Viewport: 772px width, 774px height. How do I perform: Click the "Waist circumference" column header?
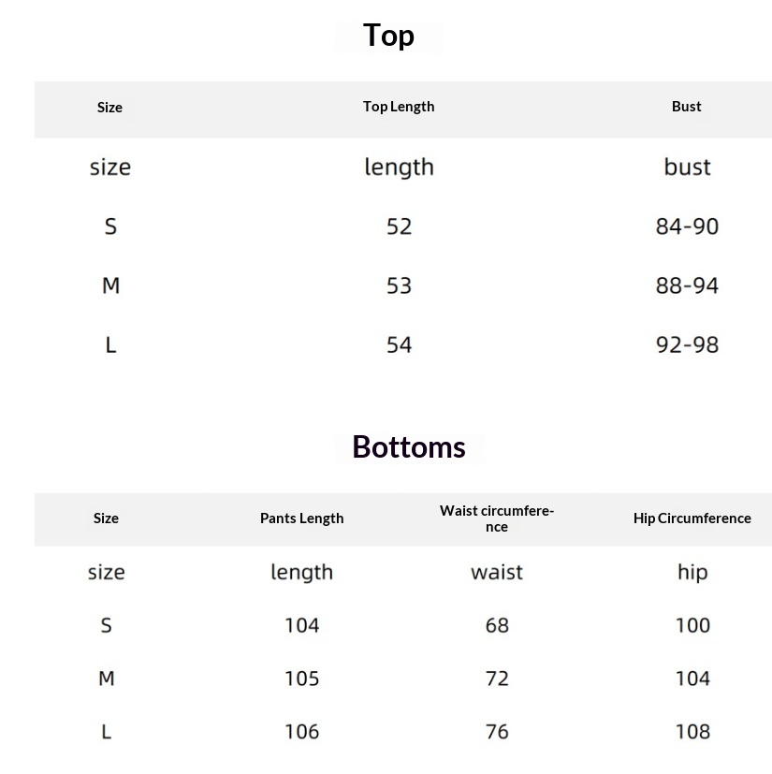coord(497,518)
